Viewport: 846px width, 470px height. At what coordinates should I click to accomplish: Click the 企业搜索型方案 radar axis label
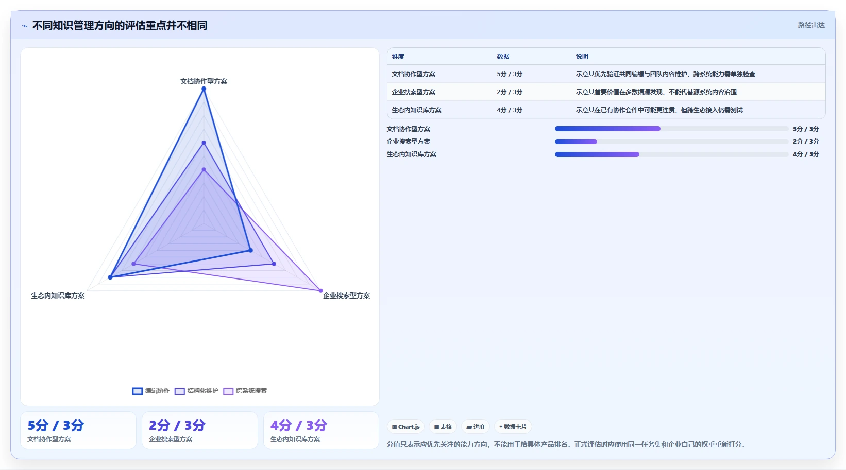(346, 295)
